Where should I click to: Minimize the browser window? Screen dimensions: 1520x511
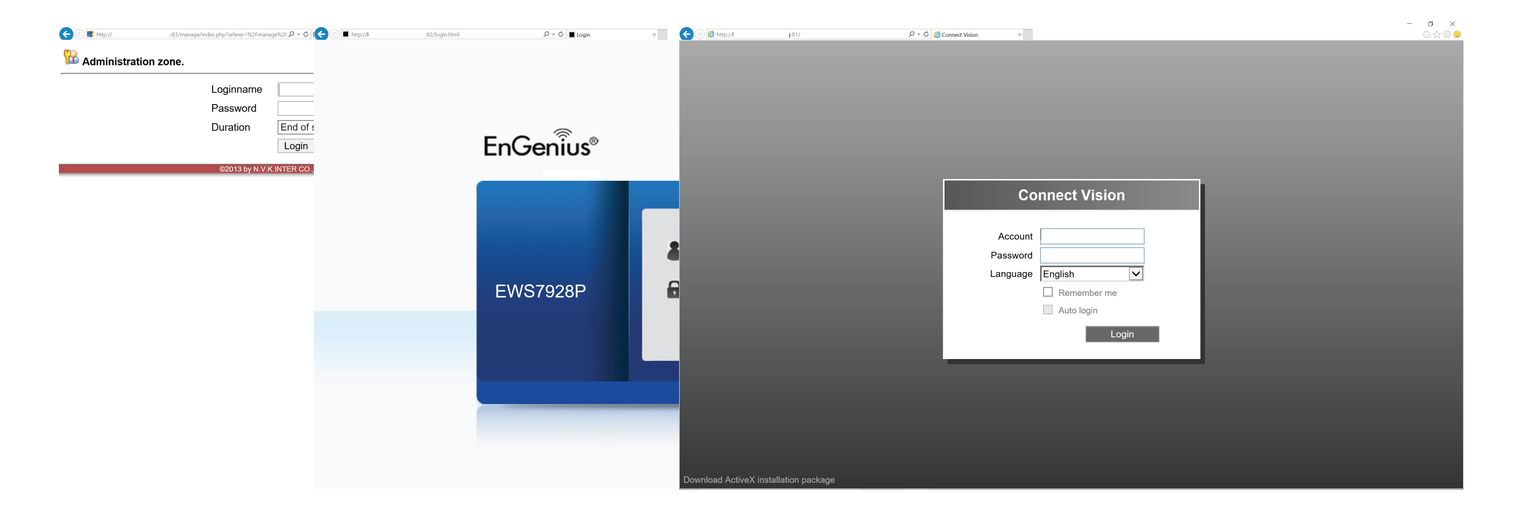pos(1410,24)
